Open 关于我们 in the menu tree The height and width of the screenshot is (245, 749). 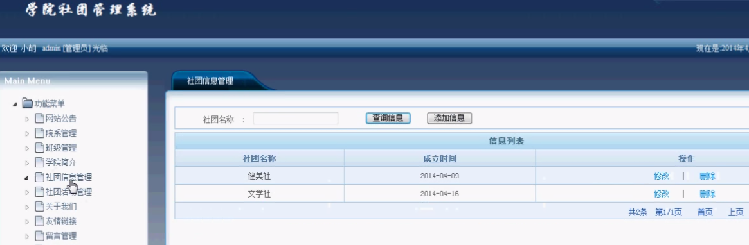point(60,207)
